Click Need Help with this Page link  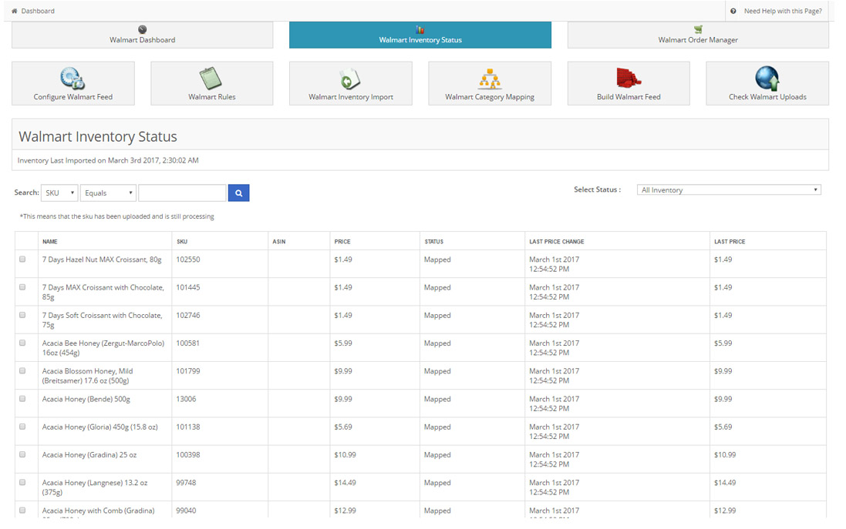(x=783, y=11)
